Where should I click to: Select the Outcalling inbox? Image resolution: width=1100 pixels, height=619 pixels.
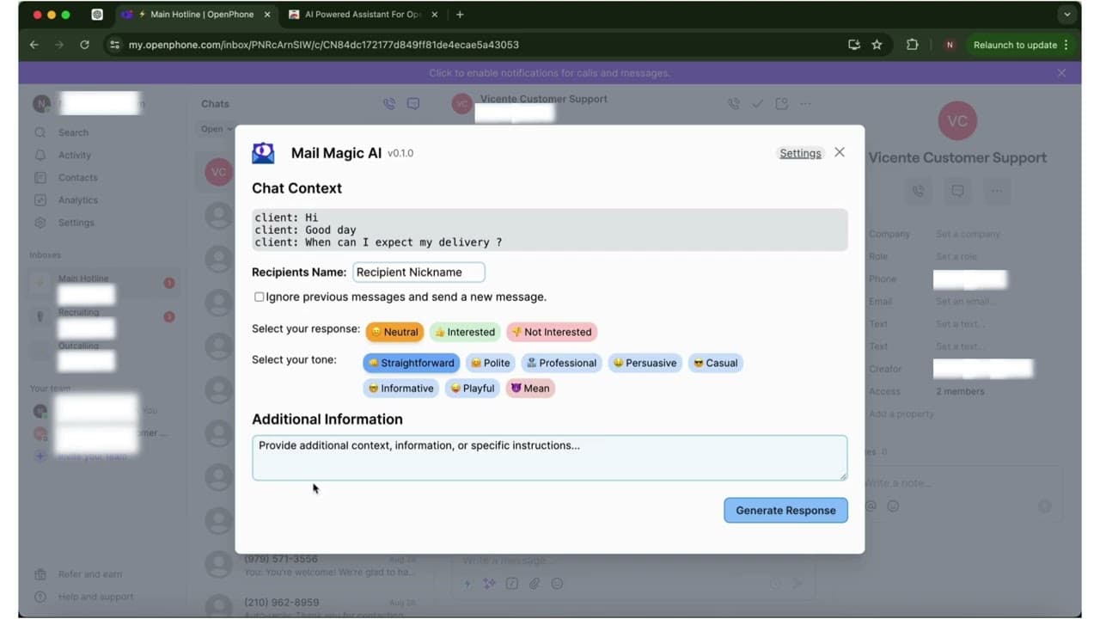tap(103, 350)
